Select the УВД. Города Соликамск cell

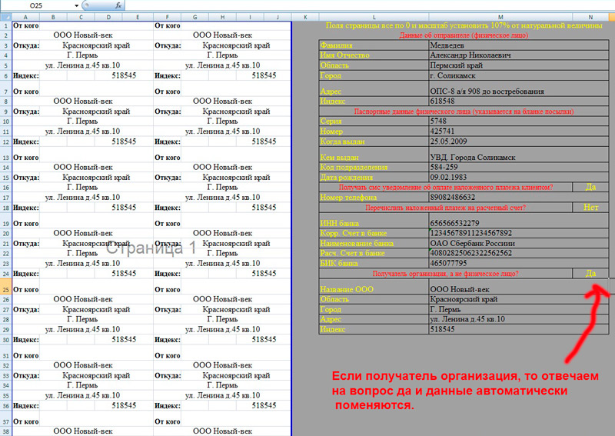[x=500, y=158]
